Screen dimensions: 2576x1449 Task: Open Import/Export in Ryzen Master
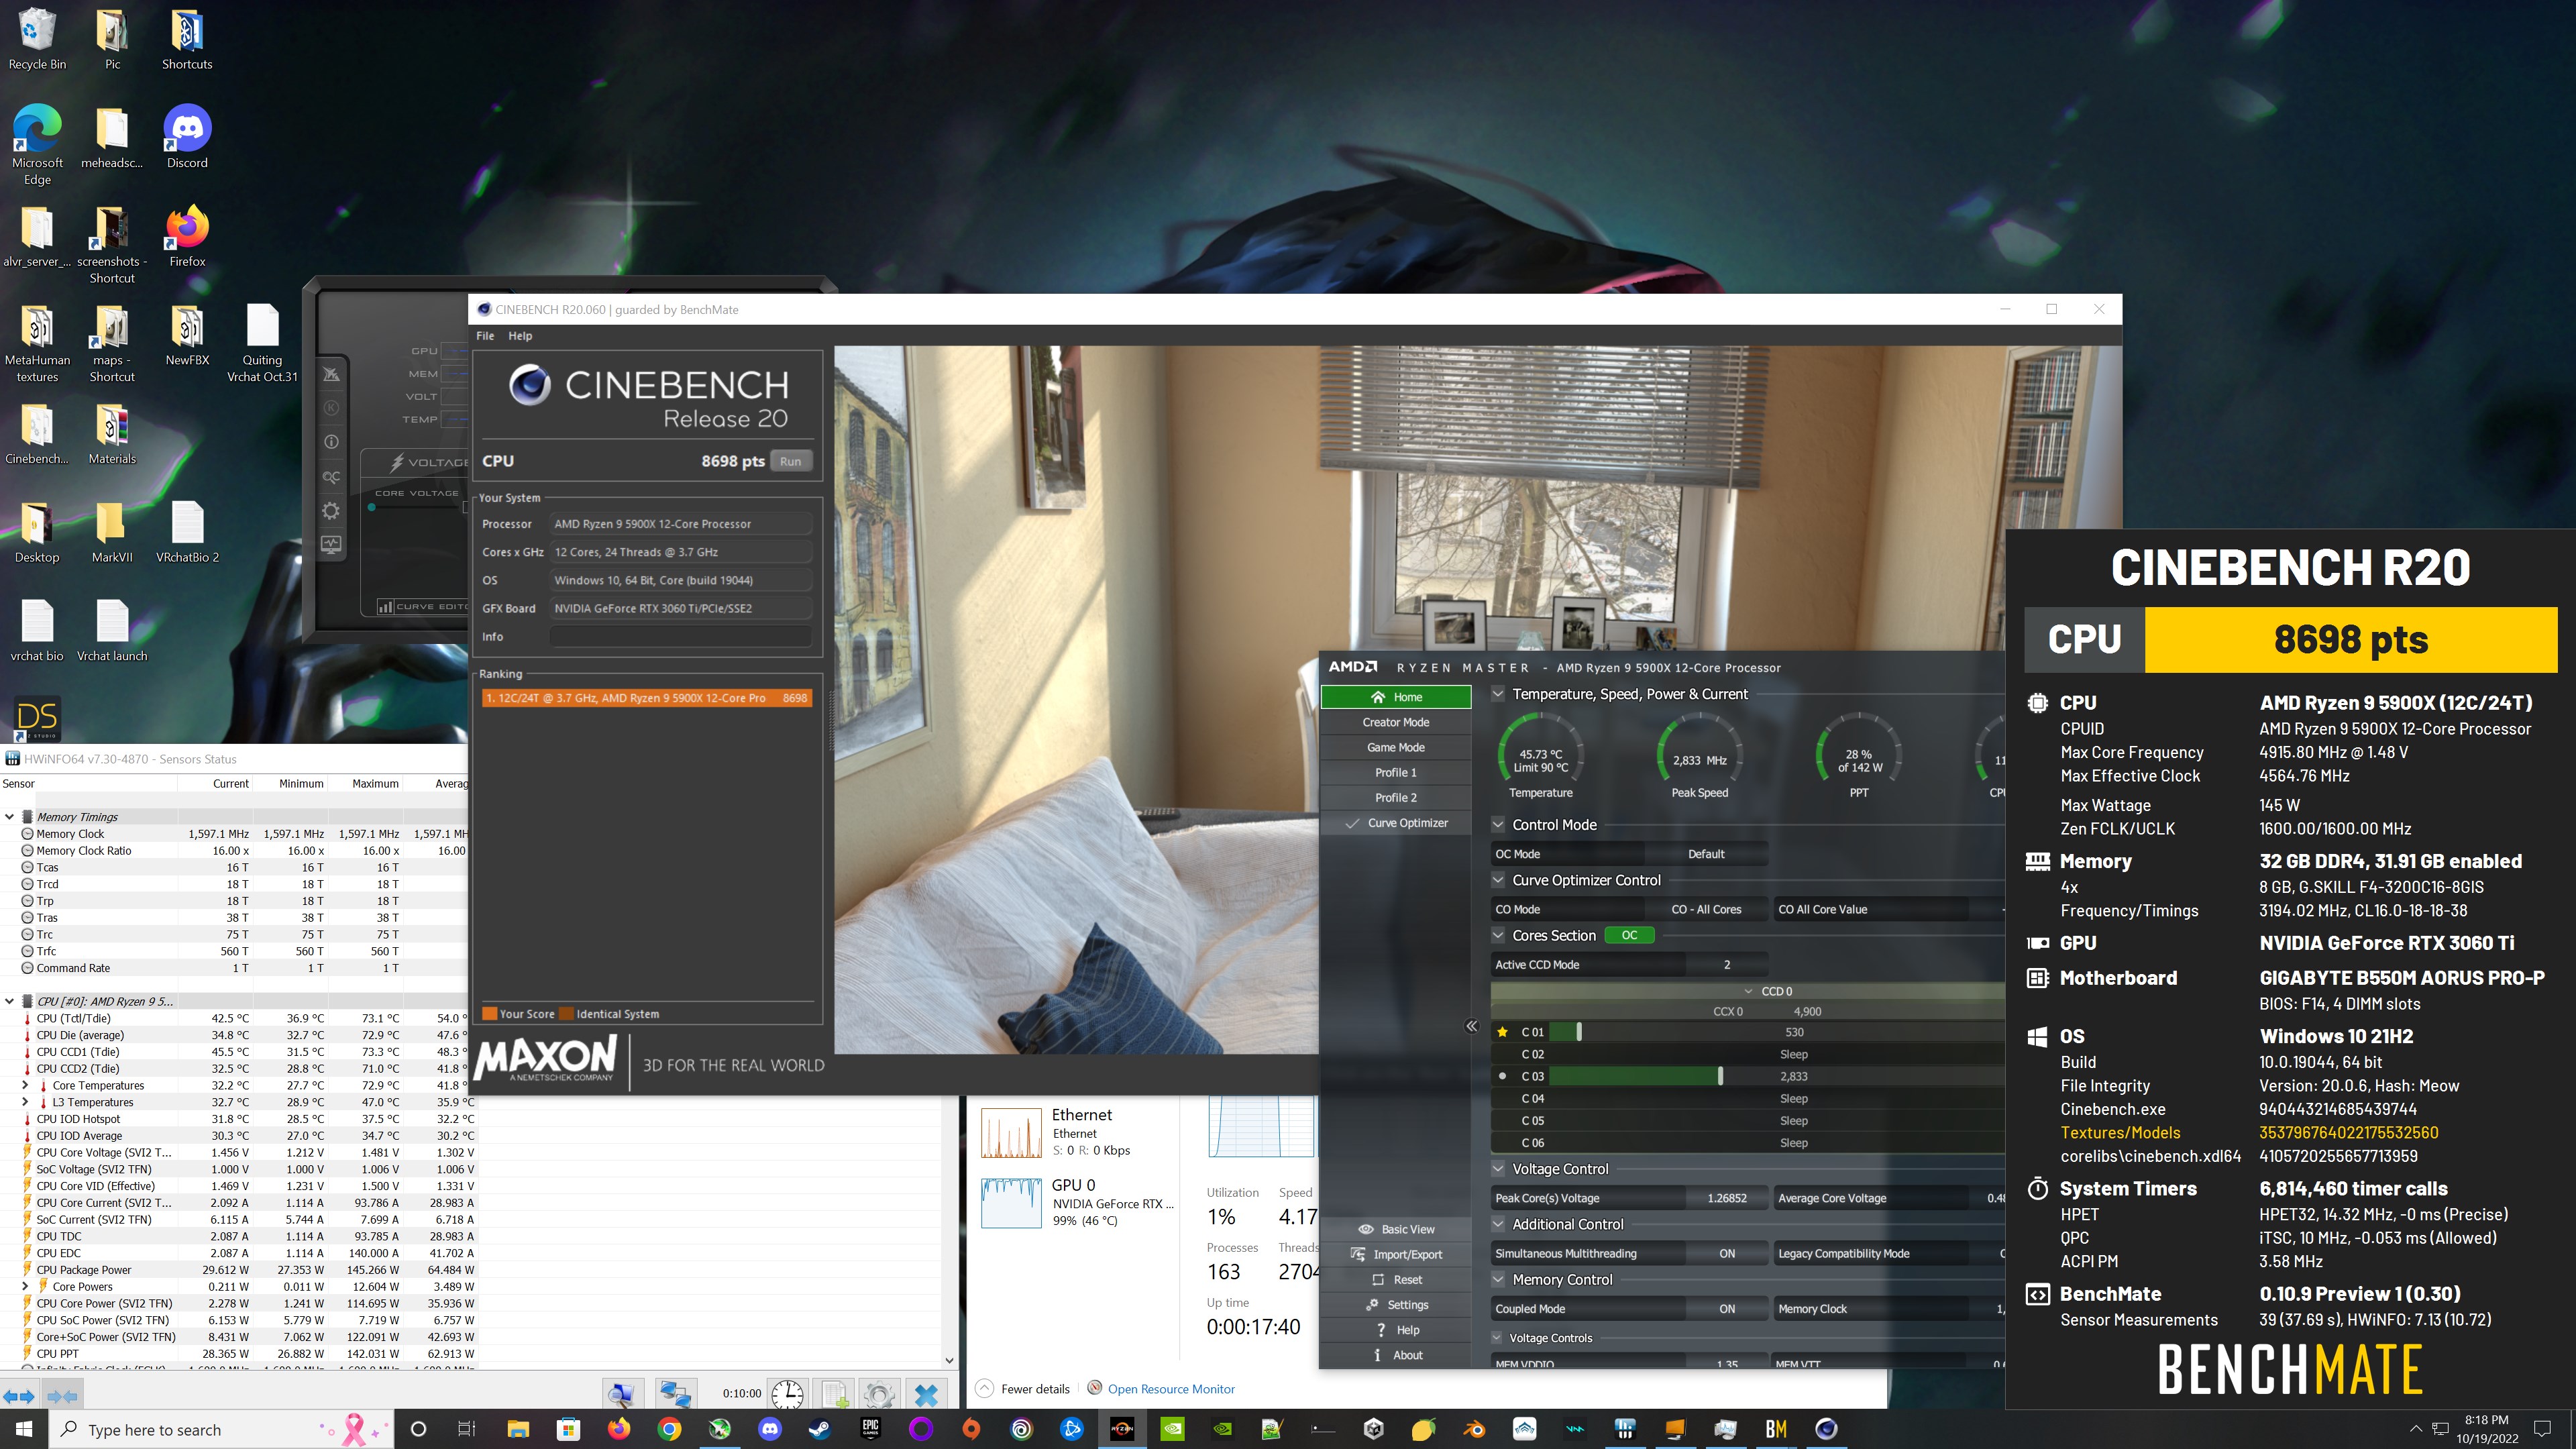(x=1396, y=1254)
